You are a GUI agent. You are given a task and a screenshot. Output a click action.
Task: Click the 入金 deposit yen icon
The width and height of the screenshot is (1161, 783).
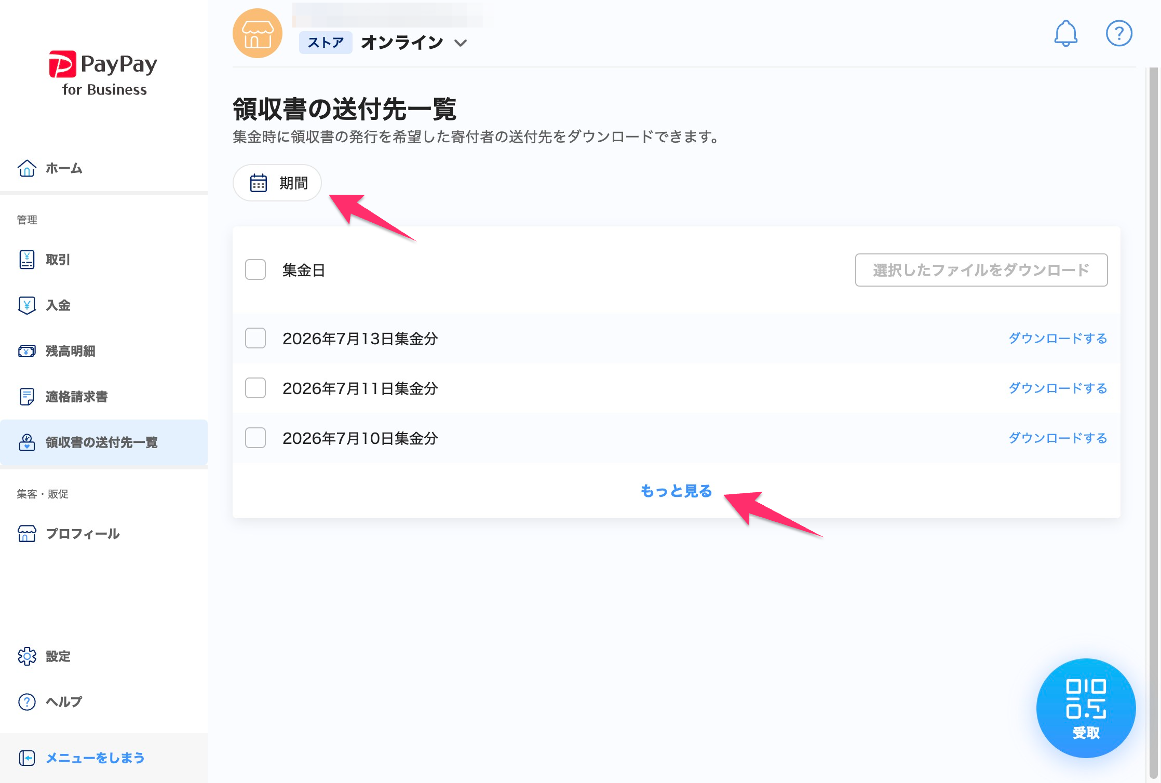tap(27, 305)
